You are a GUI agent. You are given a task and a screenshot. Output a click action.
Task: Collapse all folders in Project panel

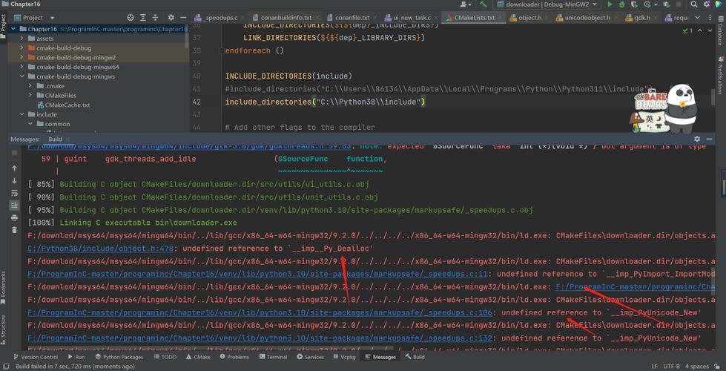155,18
